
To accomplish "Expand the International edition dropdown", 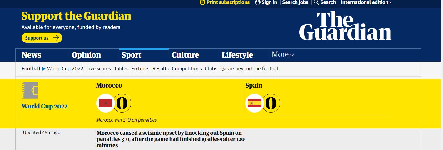I will click(366, 2).
